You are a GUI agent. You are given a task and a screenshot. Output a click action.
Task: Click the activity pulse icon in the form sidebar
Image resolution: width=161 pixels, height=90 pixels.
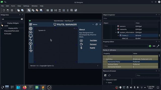tap(31, 40)
